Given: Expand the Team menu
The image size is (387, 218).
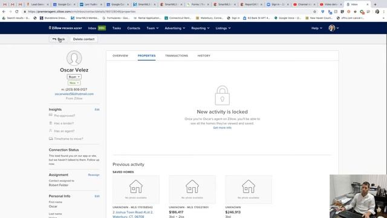Looking at the screenshot, I should [x=152, y=28].
